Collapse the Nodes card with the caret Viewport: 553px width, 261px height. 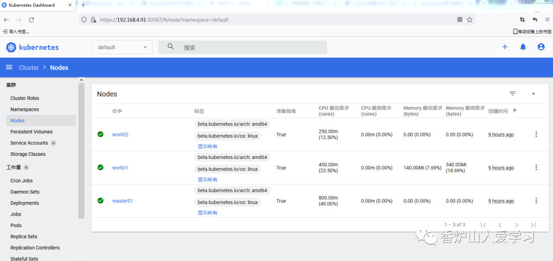point(533,94)
